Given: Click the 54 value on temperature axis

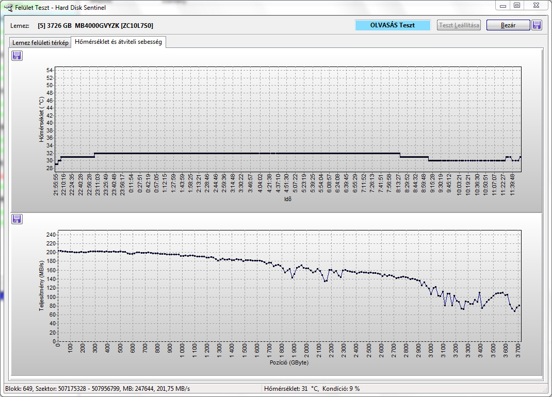Looking at the screenshot, I should pos(50,70).
